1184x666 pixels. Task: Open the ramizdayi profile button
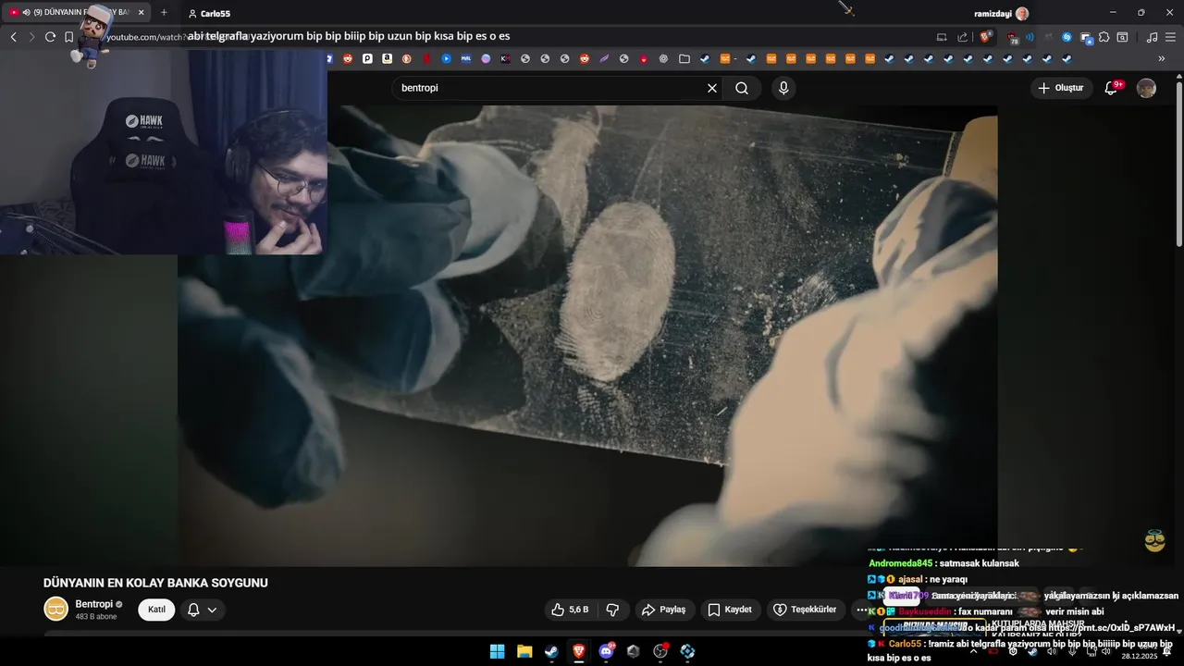coord(1001,13)
